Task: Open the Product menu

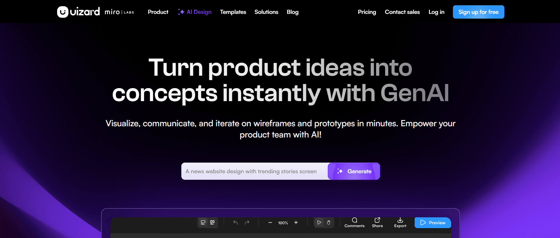Action: (158, 12)
